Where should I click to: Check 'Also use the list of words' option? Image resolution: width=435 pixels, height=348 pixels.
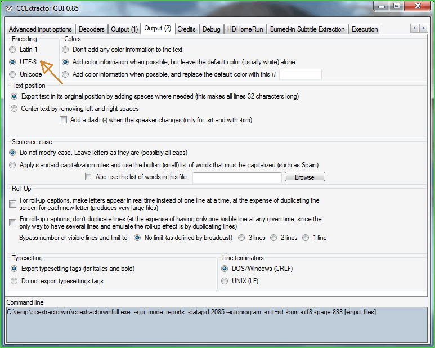click(88, 177)
